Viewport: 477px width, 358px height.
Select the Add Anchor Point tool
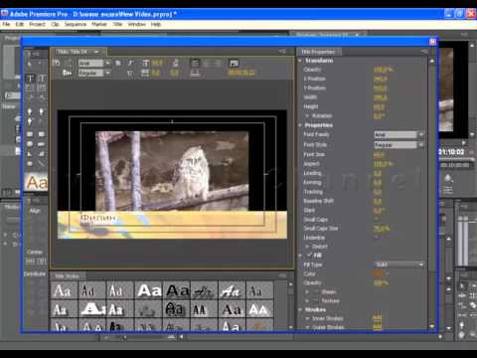[30, 121]
